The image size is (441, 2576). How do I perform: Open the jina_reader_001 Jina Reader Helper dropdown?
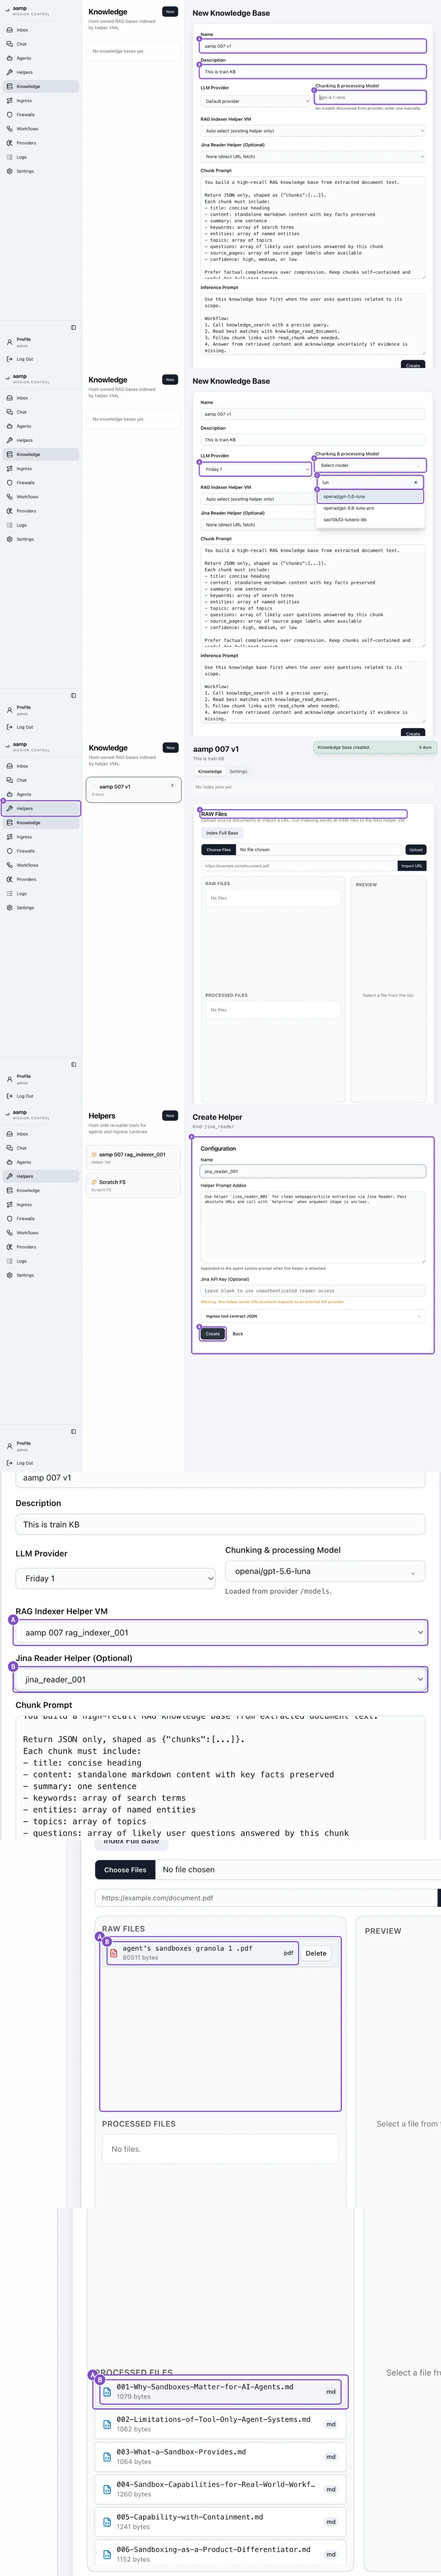(x=220, y=1679)
